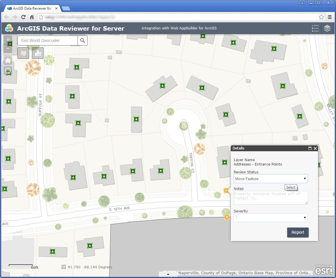Click the 'SUFFOLK ST' street label

click(x=40, y=105)
